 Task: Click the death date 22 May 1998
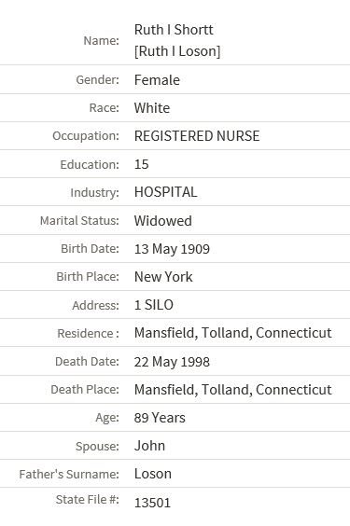pyautogui.click(x=172, y=362)
